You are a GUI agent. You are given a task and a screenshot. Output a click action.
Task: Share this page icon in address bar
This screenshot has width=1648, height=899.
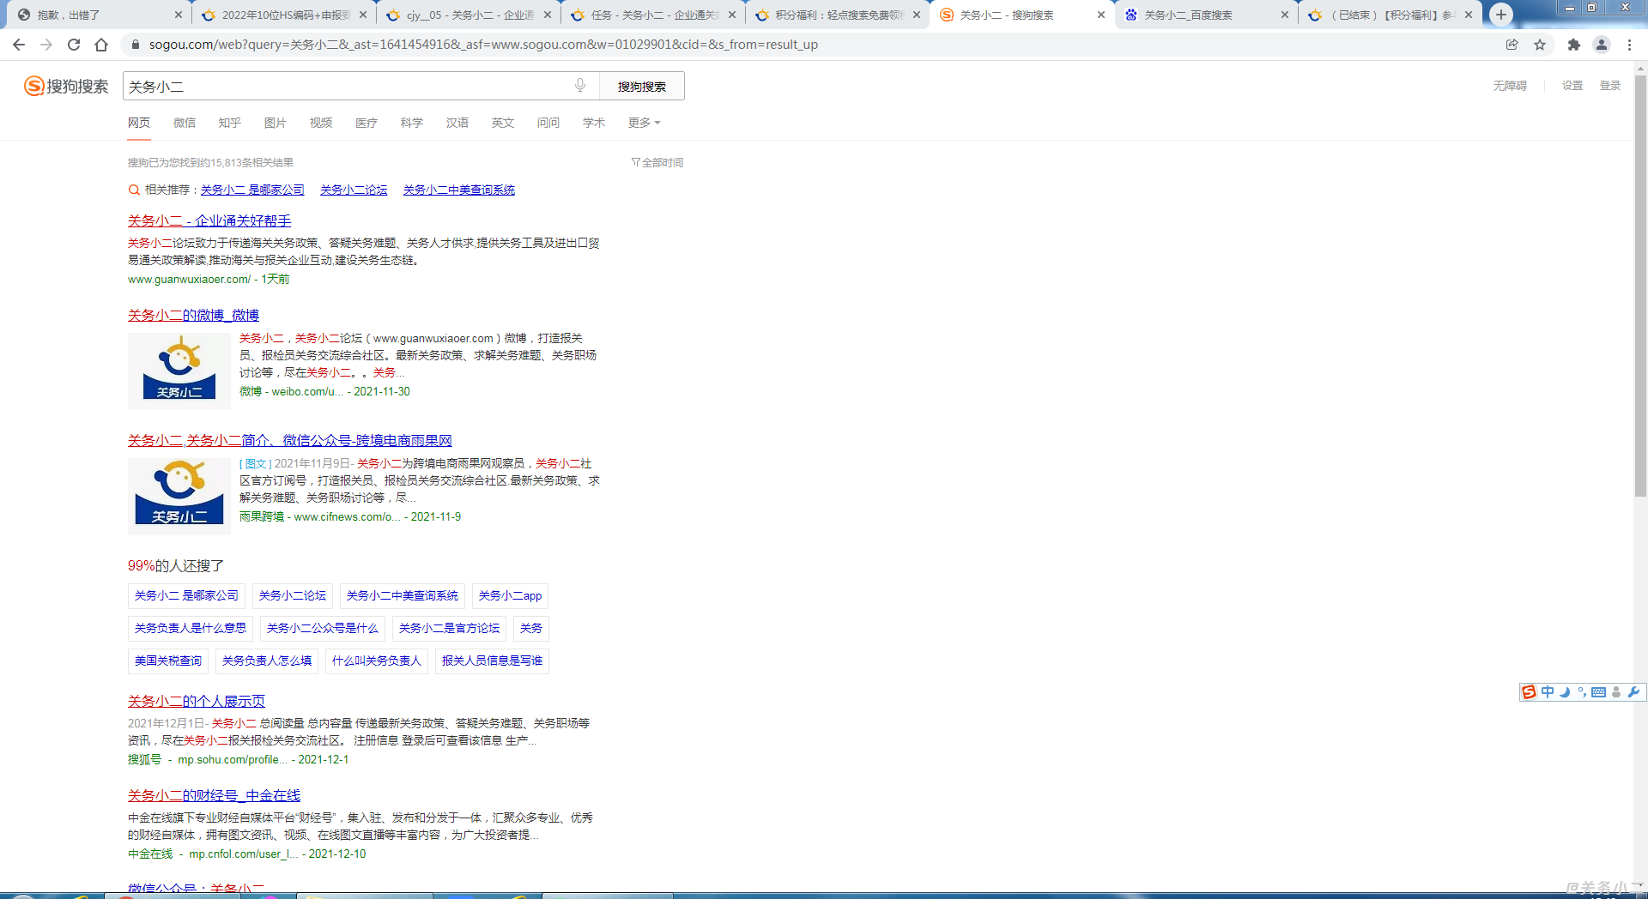(1512, 45)
